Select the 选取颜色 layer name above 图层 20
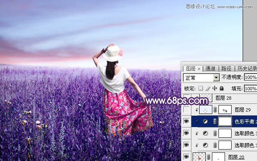 (x=246, y=145)
